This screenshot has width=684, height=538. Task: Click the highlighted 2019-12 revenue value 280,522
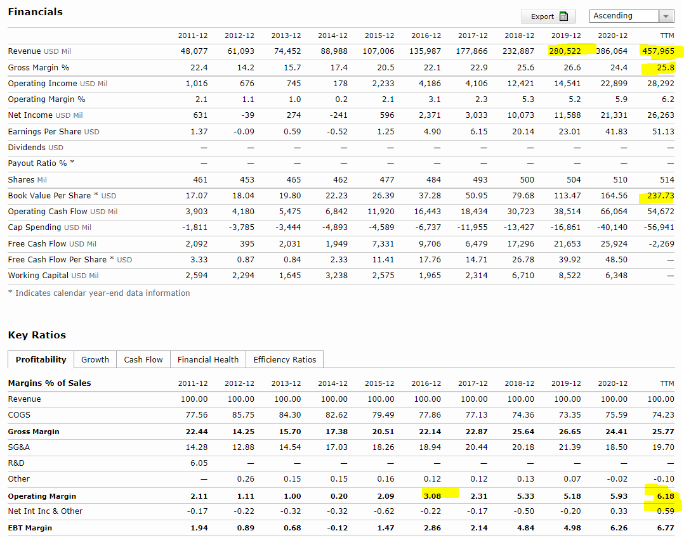click(565, 51)
